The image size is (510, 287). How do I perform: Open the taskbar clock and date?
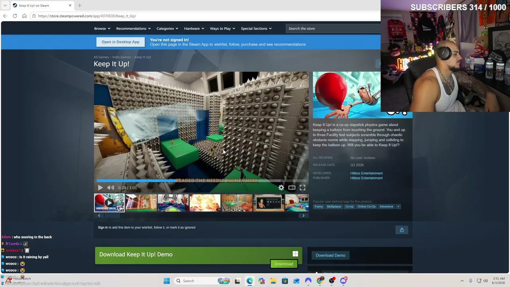tap(499, 281)
